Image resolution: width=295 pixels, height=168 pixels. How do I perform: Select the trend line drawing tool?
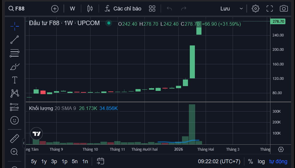(x=14, y=40)
